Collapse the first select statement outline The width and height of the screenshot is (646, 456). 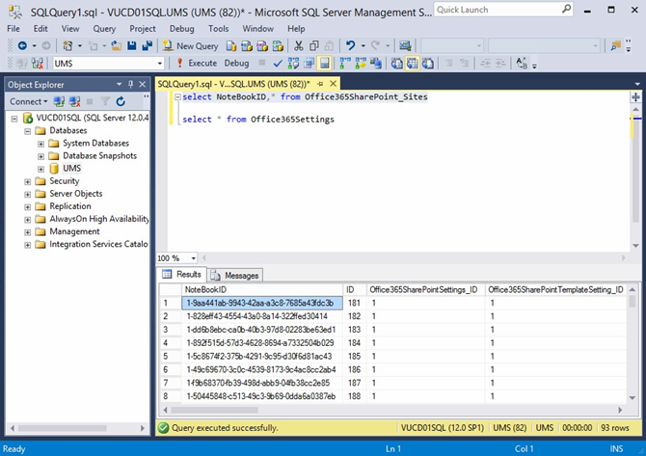[176, 97]
